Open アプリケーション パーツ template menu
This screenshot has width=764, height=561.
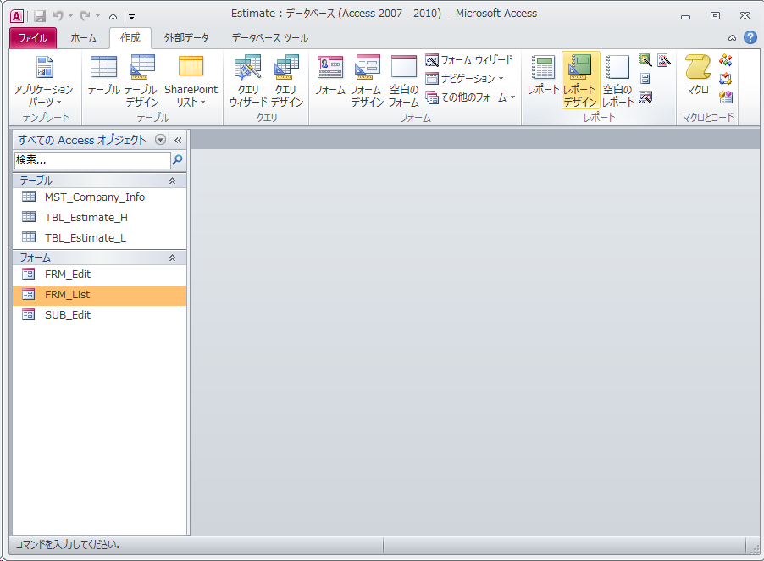coord(44,81)
